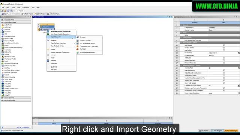Collapse Basic Geometry Options group
This screenshot has height=135, width=240.
coord(181,43)
